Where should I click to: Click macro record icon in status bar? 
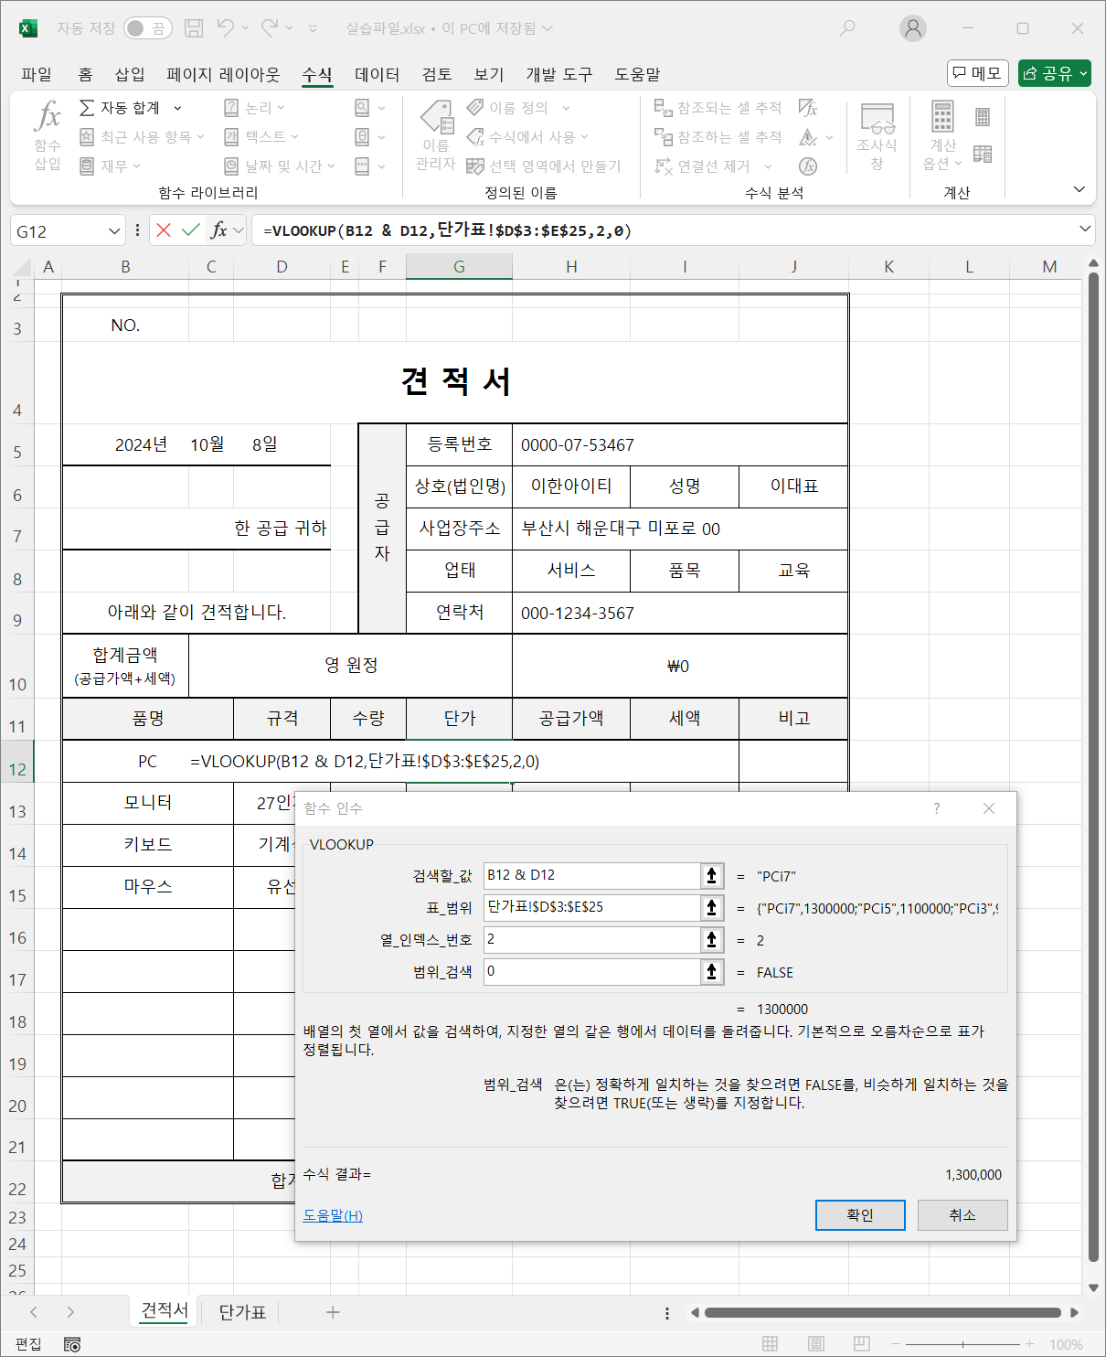coord(72,1344)
